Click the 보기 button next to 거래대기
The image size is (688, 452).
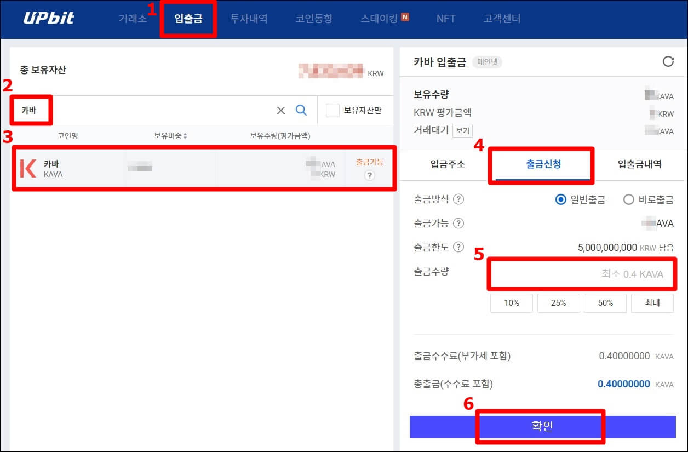coord(462,131)
